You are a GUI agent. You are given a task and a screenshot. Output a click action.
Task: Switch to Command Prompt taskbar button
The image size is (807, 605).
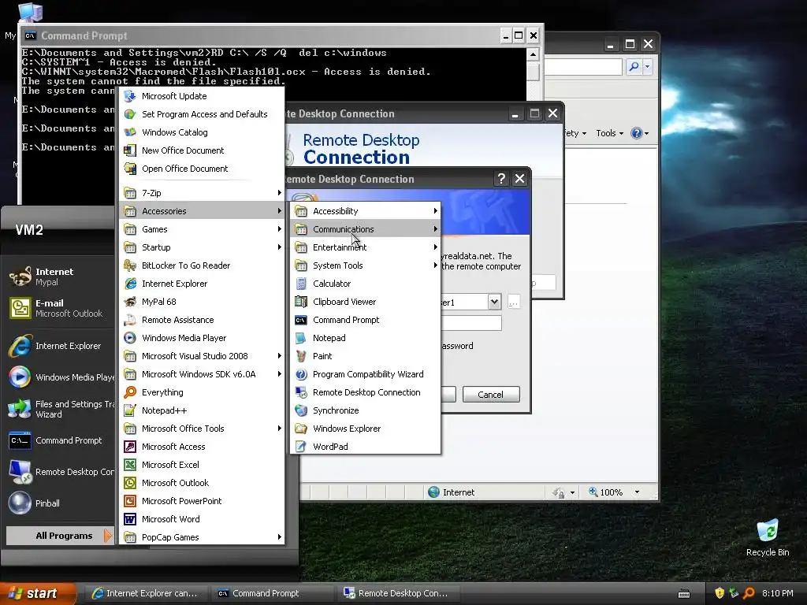(x=273, y=593)
